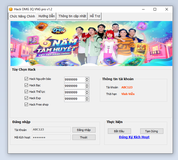Focus the Mã Kích hoạt password field
178x160 pixels.
tap(51, 137)
